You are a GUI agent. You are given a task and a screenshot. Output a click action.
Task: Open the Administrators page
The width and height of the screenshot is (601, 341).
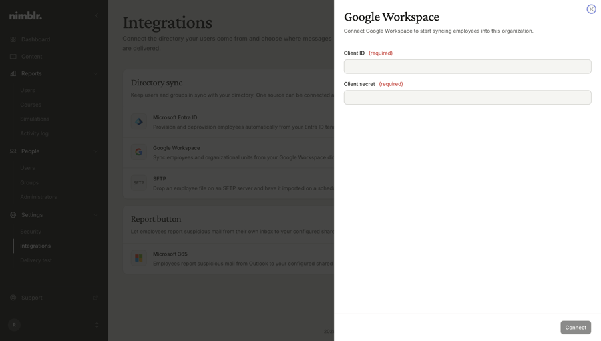point(39,197)
